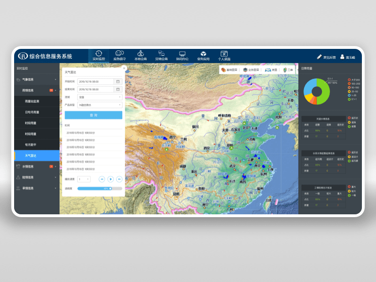Open the 实时监控 clock icon in top navigation
Viewport: 376px width, 282px height.
(99, 54)
